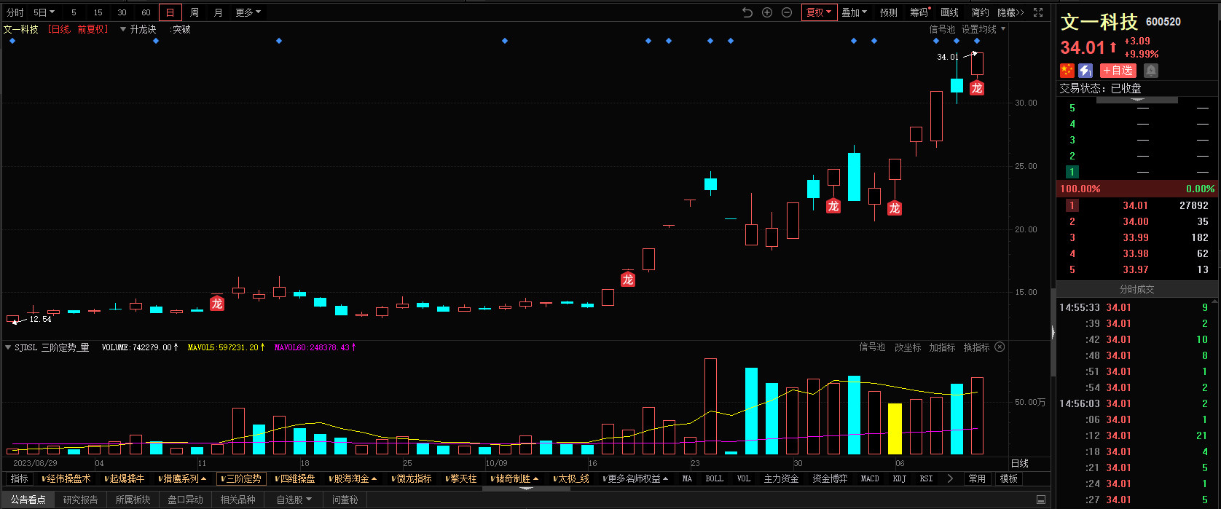Zoom in chart with plus circle icon
Image resolution: width=1221 pixels, height=509 pixels.
(767, 12)
